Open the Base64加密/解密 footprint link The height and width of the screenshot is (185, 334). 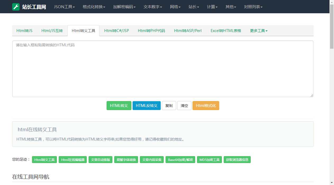point(180,160)
